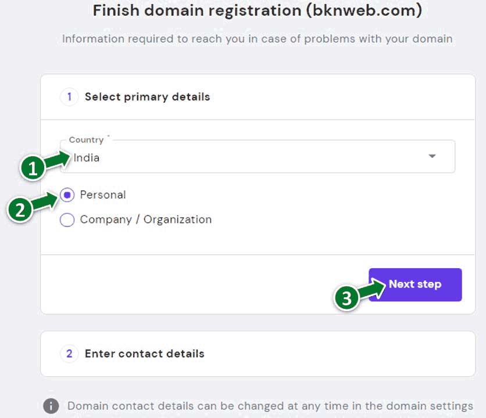This screenshot has height=418, width=486.
Task: Click the Enter contact details step title
Action: click(x=145, y=354)
